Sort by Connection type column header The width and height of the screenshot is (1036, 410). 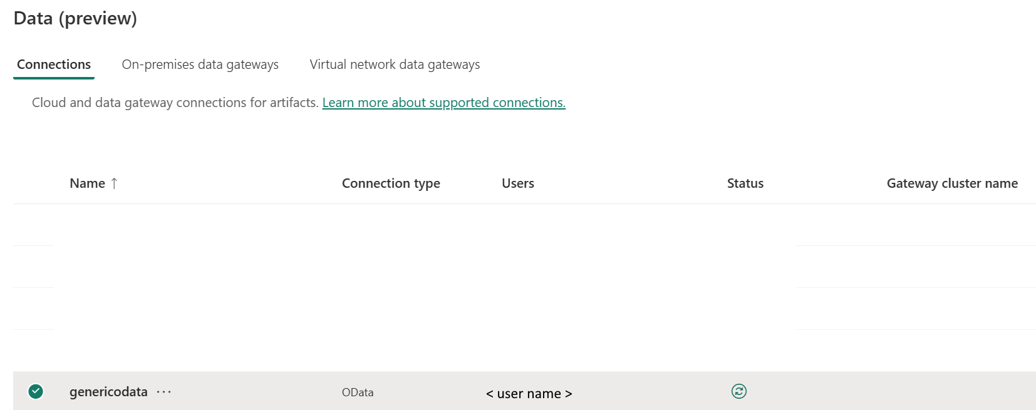click(391, 183)
